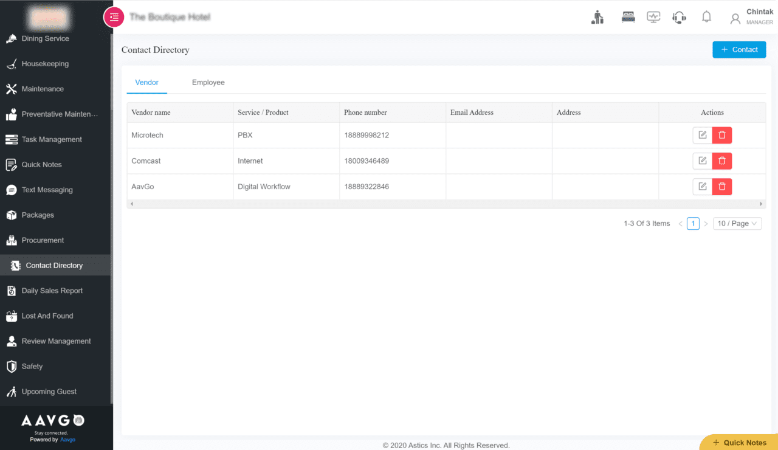Click the next page chevron
Screen dimensions: 778x450
pyautogui.click(x=706, y=223)
